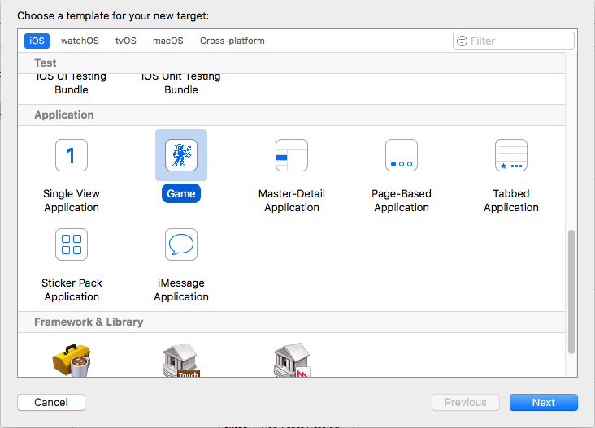Open the macOS platform tab
The width and height of the screenshot is (595, 428).
(167, 41)
